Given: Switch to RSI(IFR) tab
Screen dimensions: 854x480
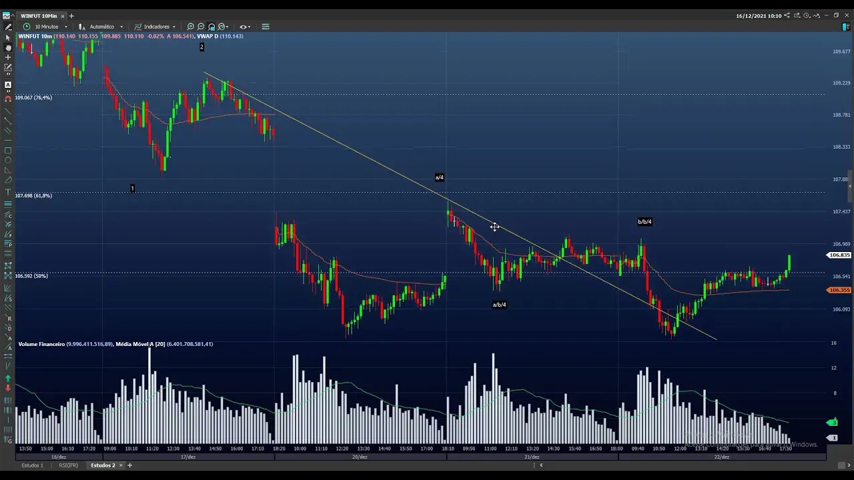Looking at the screenshot, I should [68, 465].
